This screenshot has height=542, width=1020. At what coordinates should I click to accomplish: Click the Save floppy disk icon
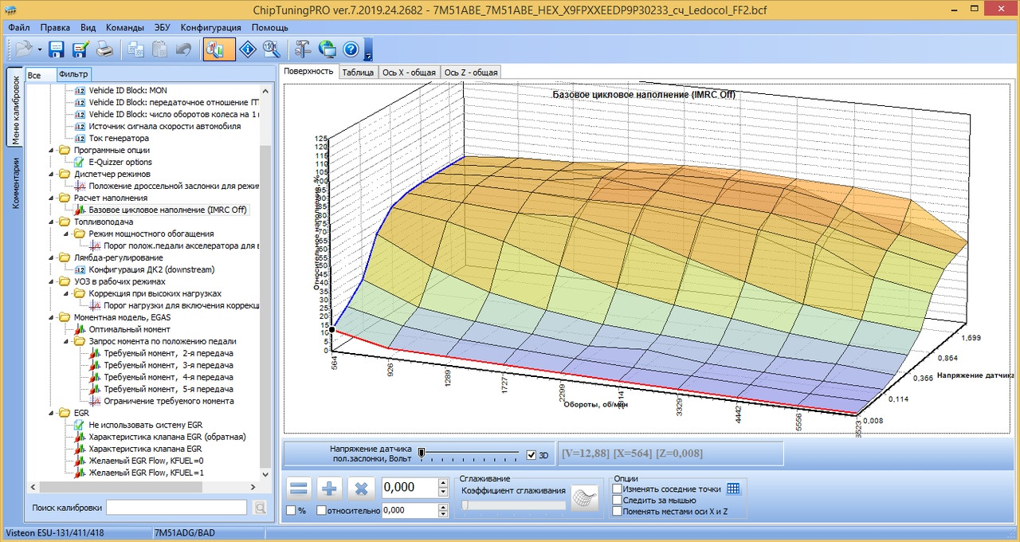(57, 49)
